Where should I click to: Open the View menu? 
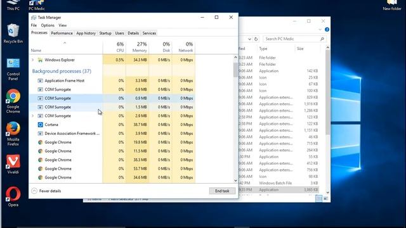coord(62,25)
